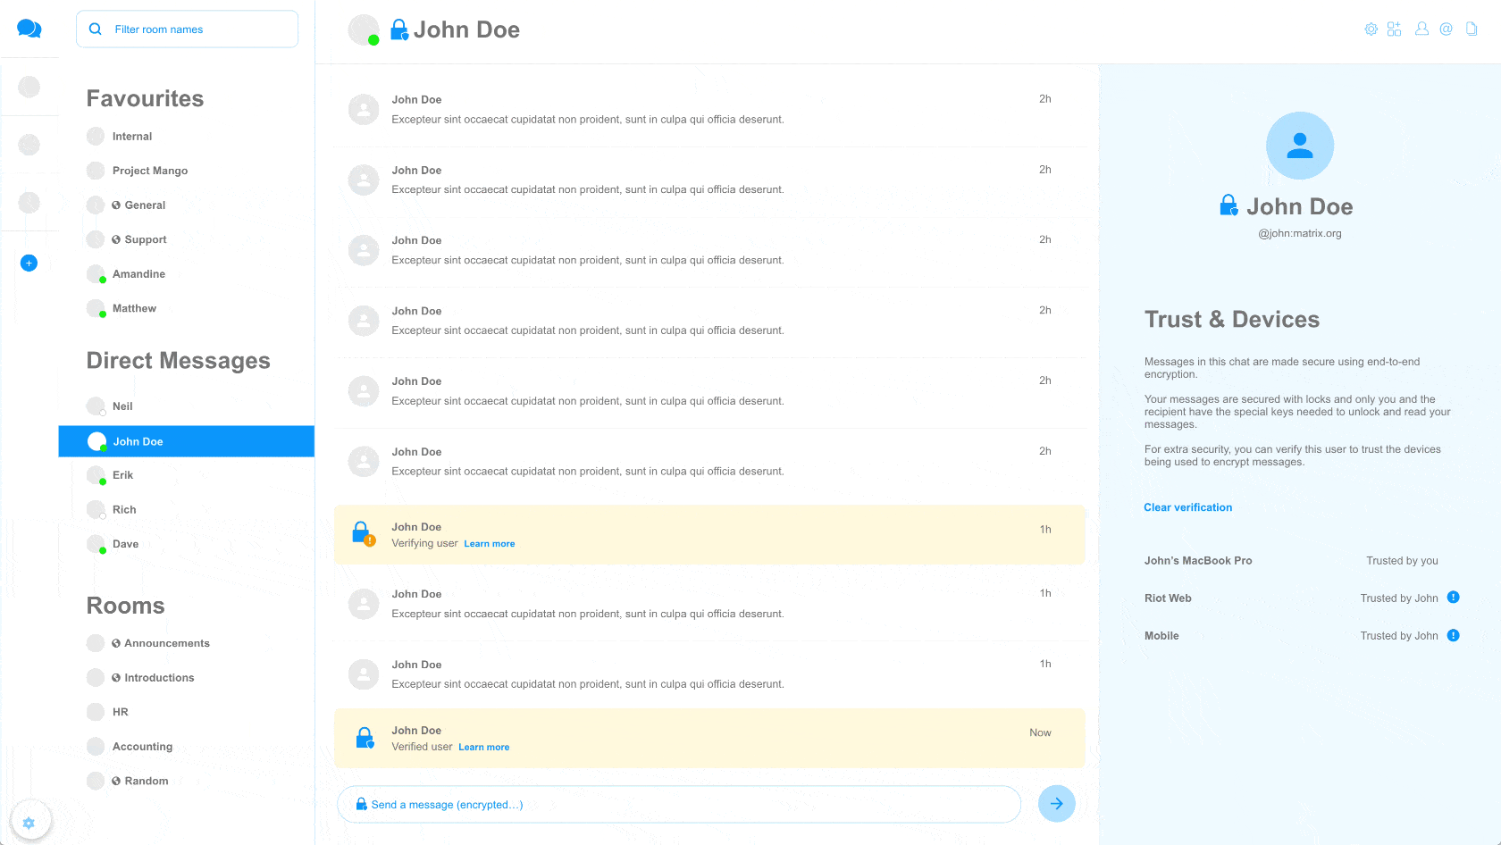
Task: Open user settings gear at bottom left
Action: [29, 823]
